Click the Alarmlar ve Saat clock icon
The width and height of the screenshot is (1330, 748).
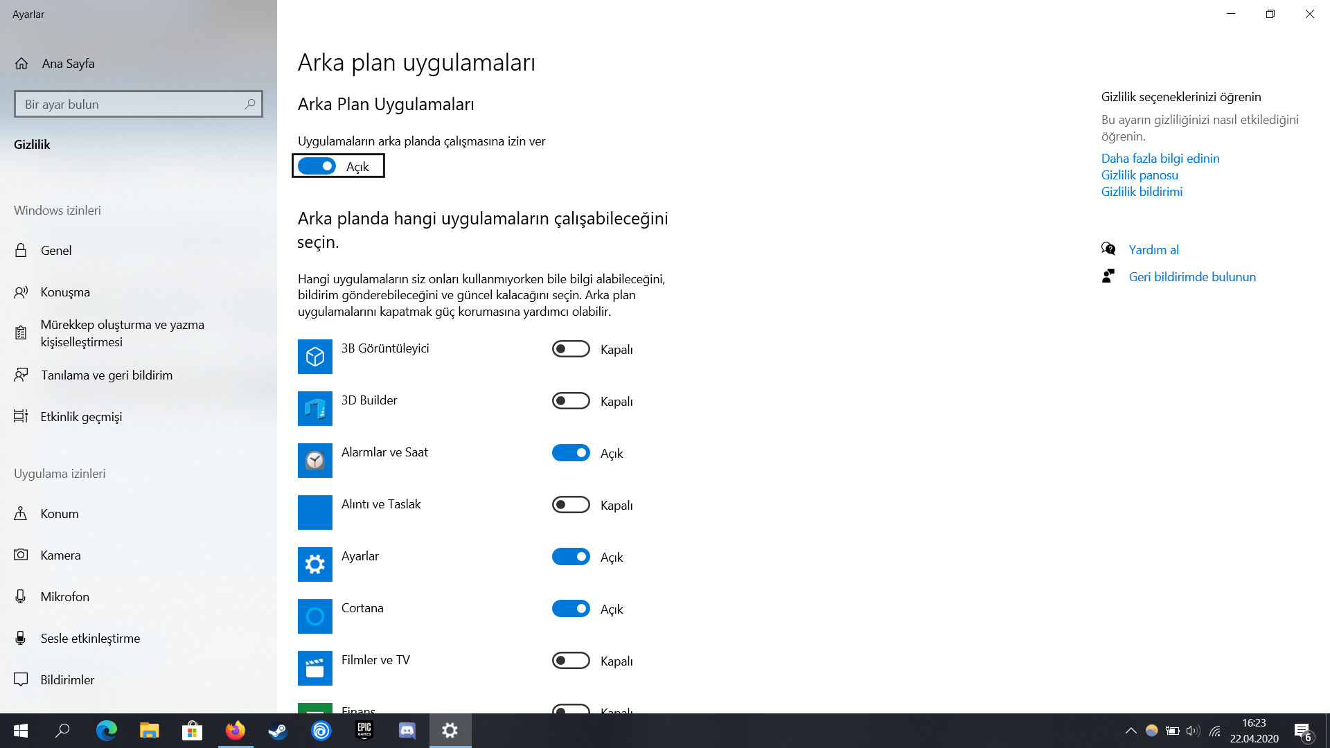pyautogui.click(x=314, y=461)
